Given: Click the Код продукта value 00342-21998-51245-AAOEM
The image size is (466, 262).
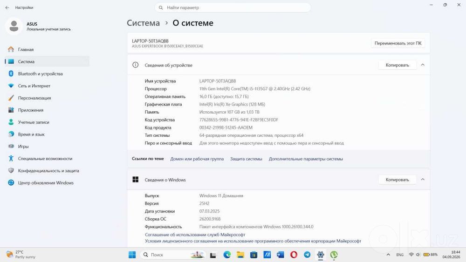Looking at the screenshot, I should click(226, 128).
